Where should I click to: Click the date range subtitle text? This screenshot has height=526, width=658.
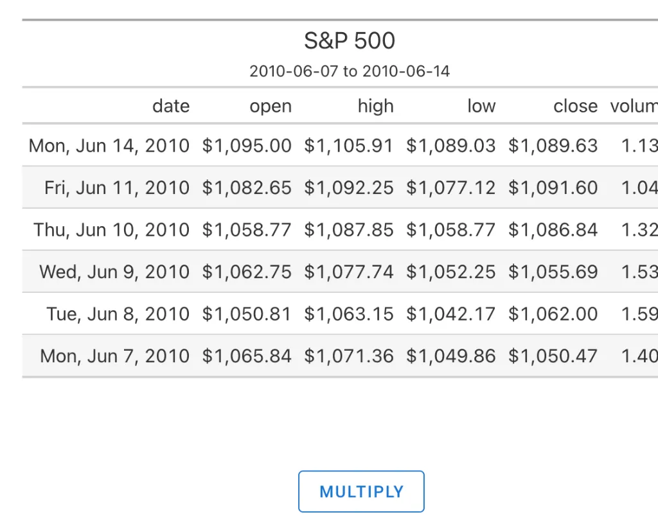[x=350, y=71]
